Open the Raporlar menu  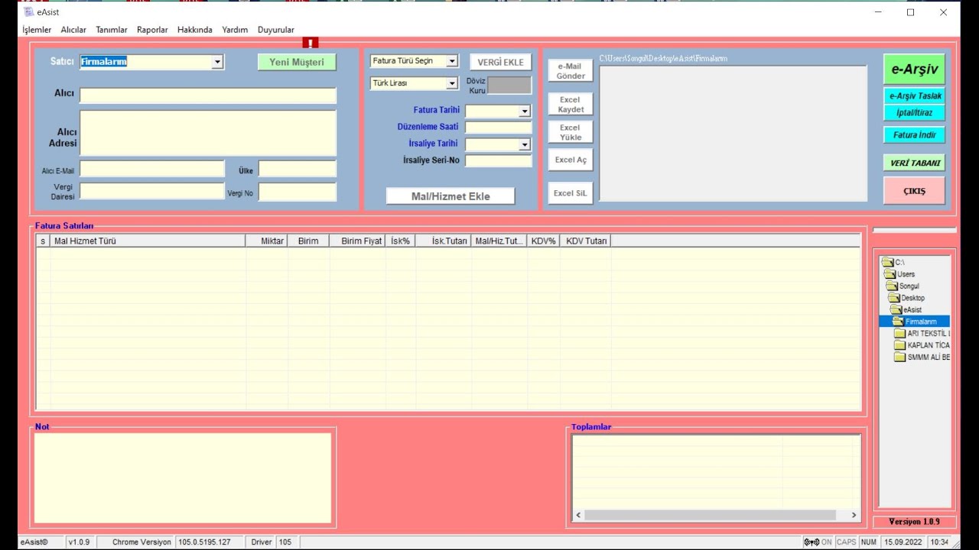tap(152, 30)
